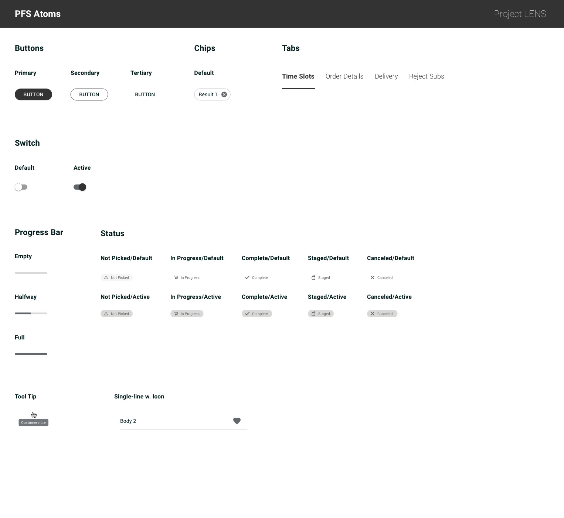Click the checkmark icon in Complete active status
The height and width of the screenshot is (518, 564).
pyautogui.click(x=247, y=314)
